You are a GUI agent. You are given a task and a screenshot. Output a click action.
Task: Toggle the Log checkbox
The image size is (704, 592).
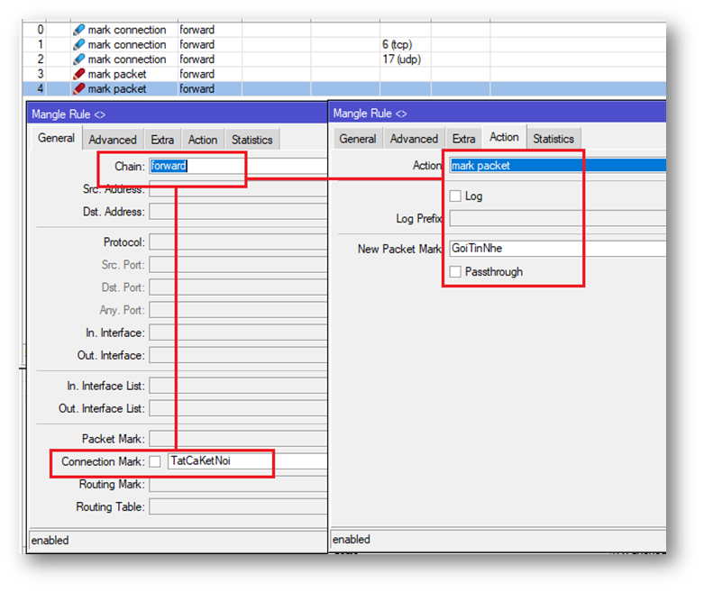tap(455, 196)
